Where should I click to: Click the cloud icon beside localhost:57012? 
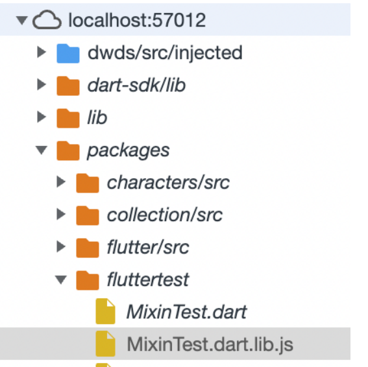(x=47, y=20)
